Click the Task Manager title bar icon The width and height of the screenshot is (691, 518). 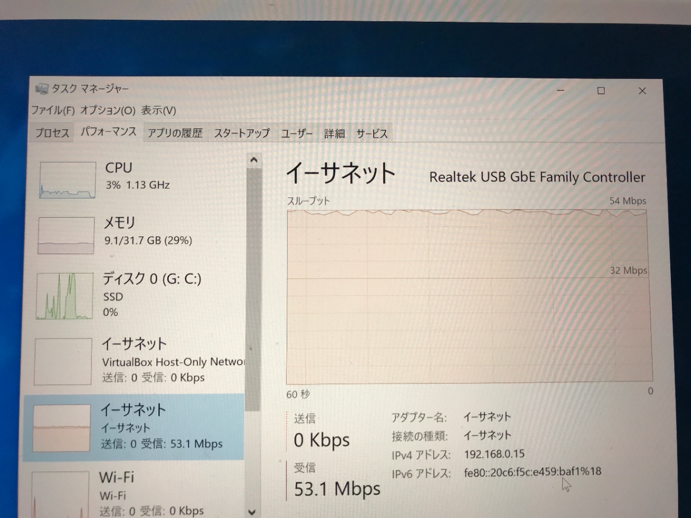[41, 88]
